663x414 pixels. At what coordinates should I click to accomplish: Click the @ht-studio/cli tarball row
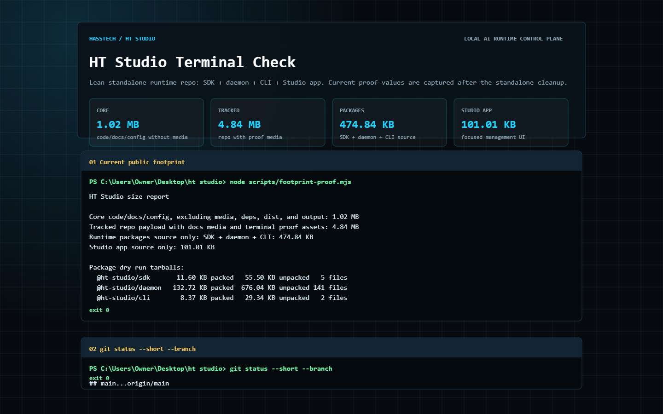222,298
